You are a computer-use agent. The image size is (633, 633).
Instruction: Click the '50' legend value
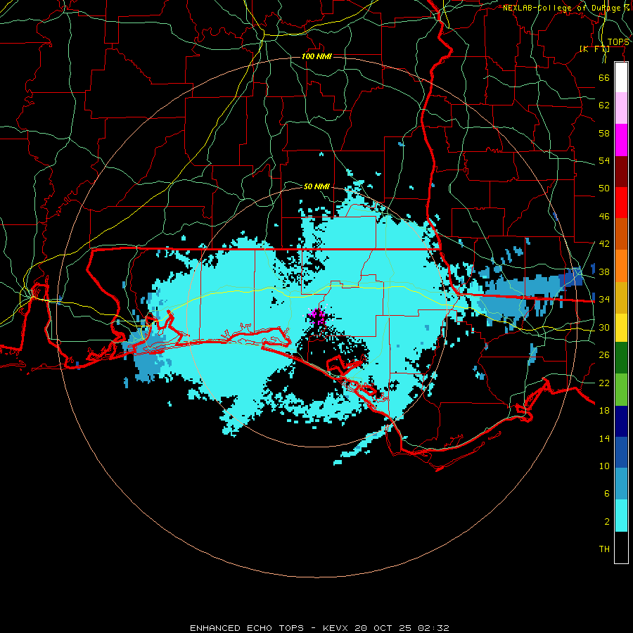[x=604, y=188]
